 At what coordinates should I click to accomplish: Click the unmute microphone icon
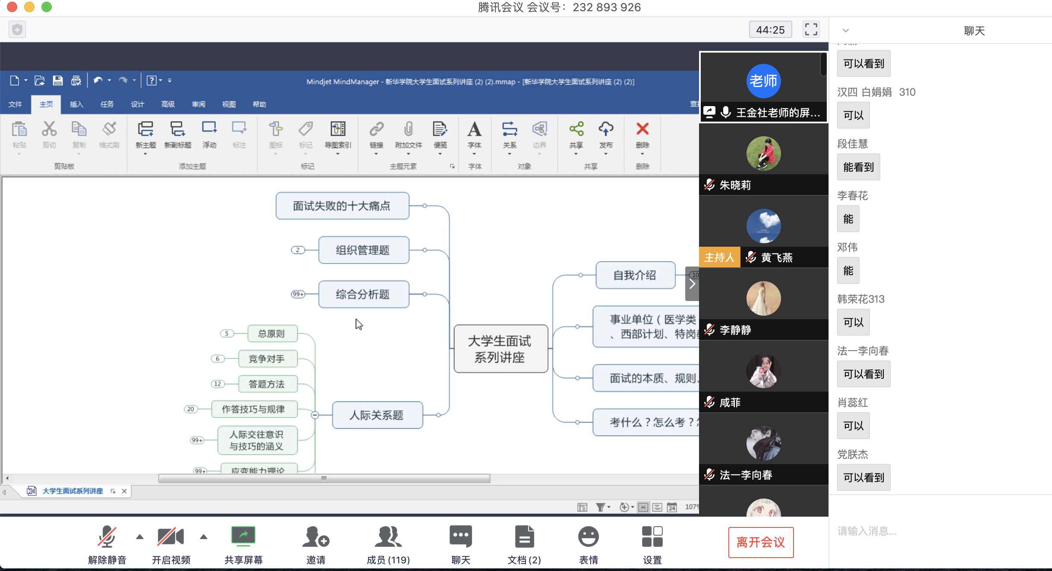tap(107, 537)
